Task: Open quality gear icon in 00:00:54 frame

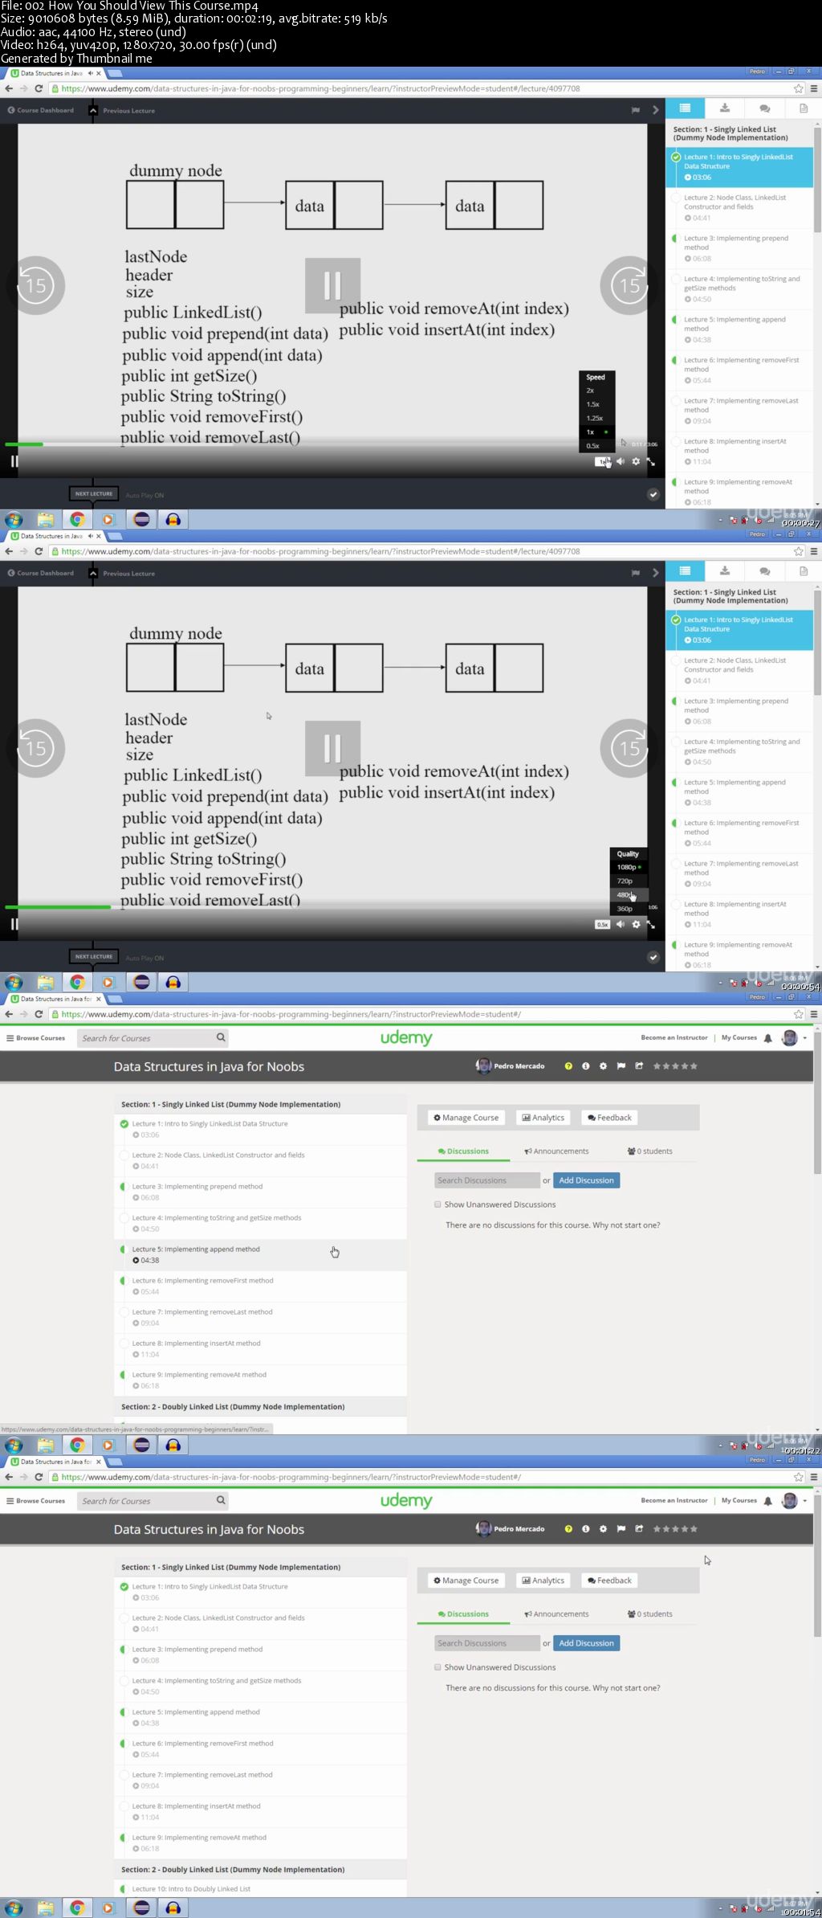Action: coord(636,924)
